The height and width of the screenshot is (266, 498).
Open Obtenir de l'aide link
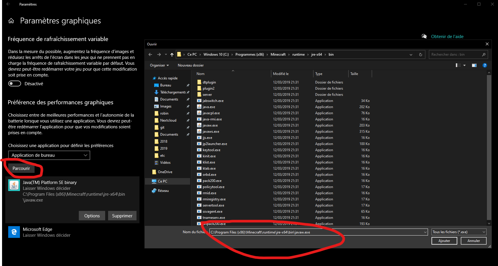[x=447, y=37]
